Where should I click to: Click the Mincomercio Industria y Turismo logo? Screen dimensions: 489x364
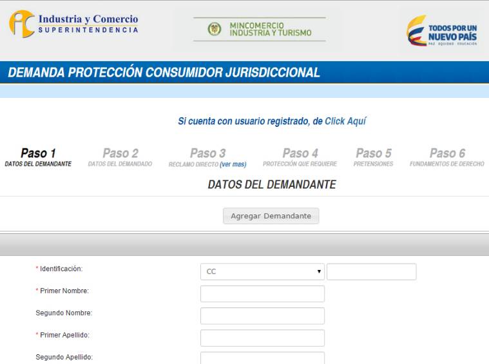tap(259, 29)
